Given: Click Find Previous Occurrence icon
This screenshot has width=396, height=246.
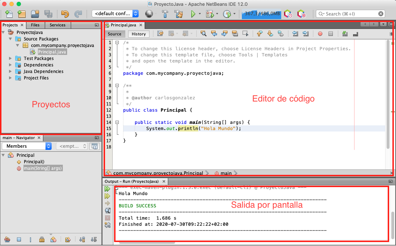Looking at the screenshot, I should click(x=214, y=34).
